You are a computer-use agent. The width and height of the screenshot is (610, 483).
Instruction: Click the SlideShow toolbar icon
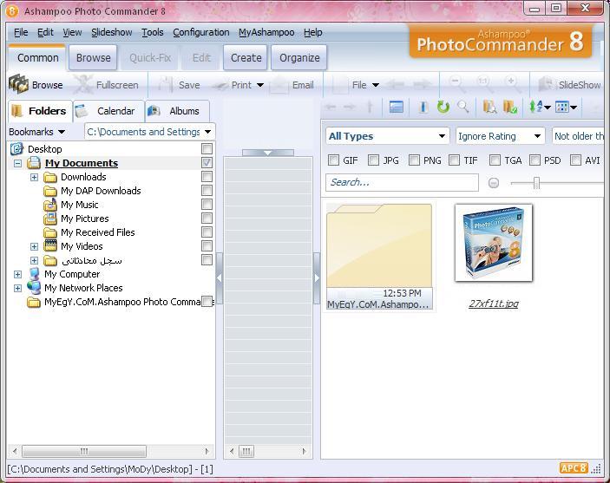546,84
